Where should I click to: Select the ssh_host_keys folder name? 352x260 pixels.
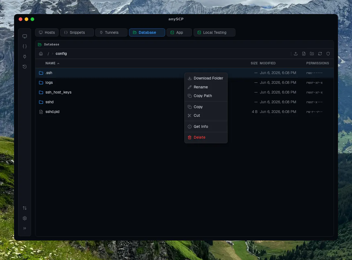click(59, 92)
